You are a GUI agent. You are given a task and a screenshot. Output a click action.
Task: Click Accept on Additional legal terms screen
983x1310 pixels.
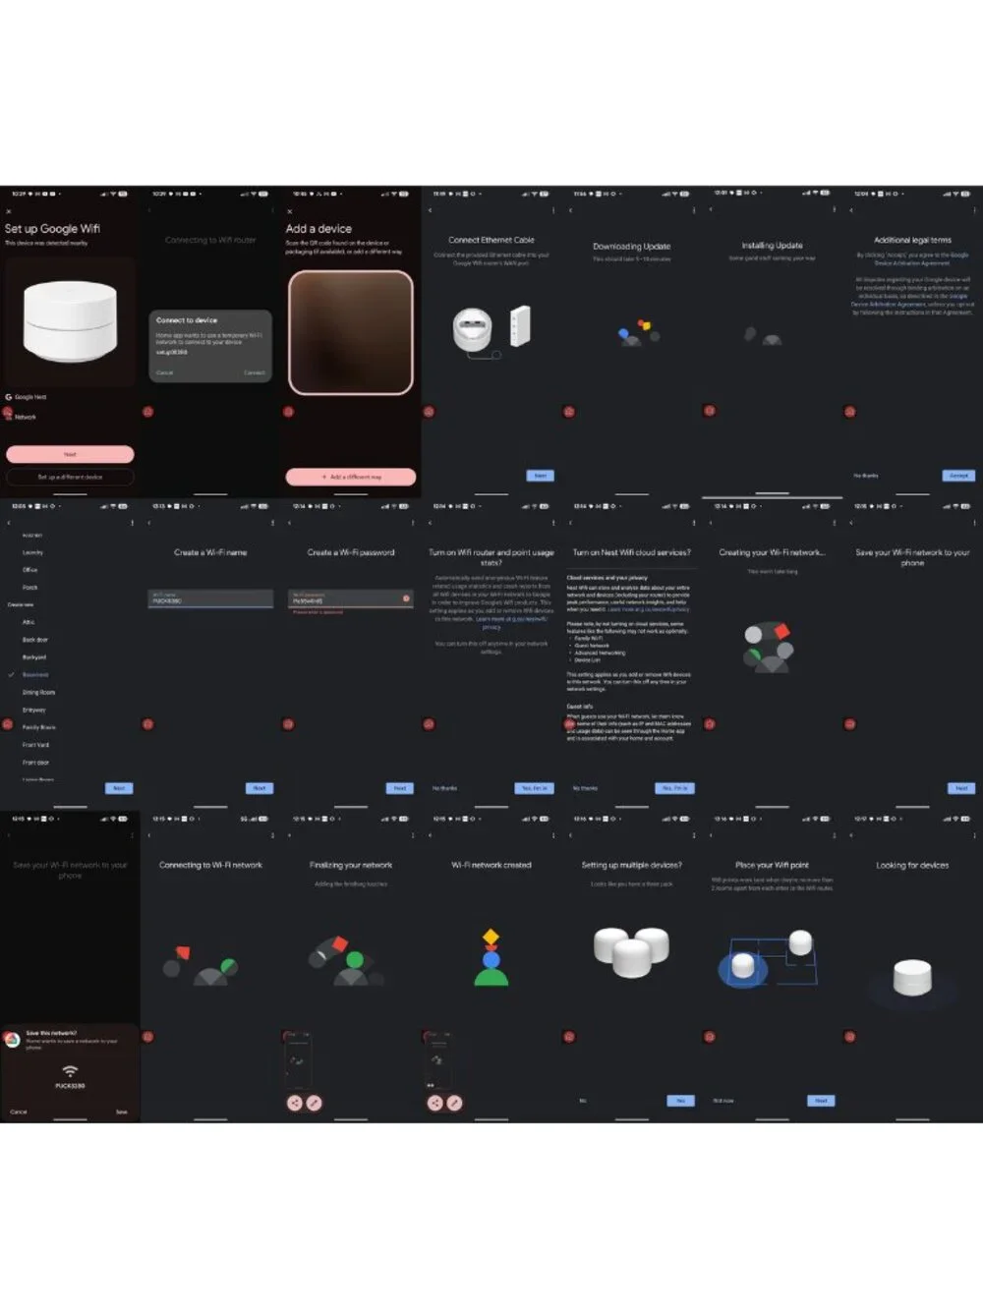click(959, 475)
